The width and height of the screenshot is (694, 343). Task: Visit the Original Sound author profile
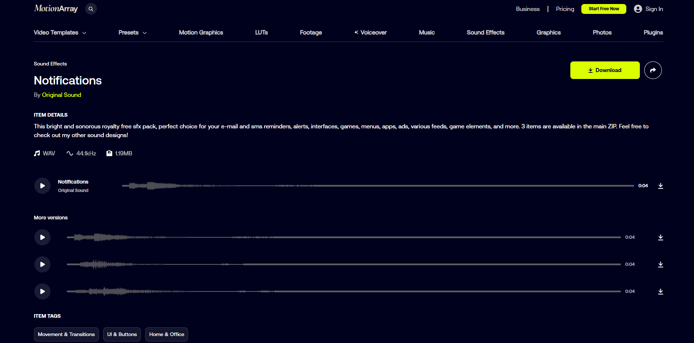point(61,95)
